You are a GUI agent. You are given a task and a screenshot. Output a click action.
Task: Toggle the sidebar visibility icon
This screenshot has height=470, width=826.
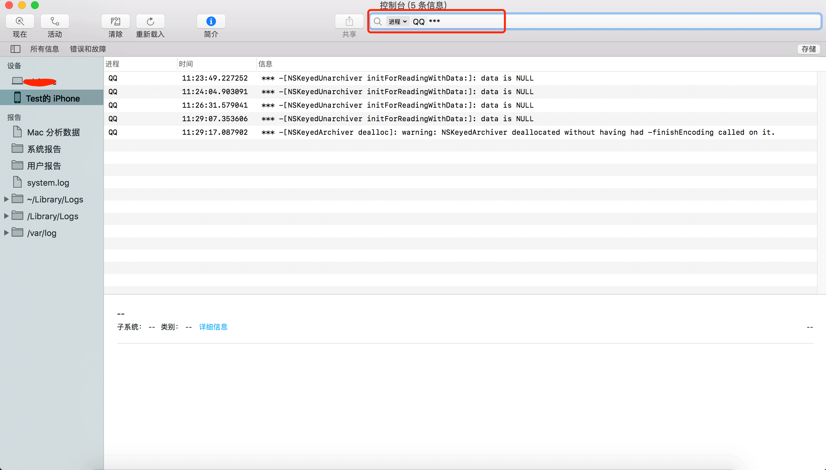(15, 49)
